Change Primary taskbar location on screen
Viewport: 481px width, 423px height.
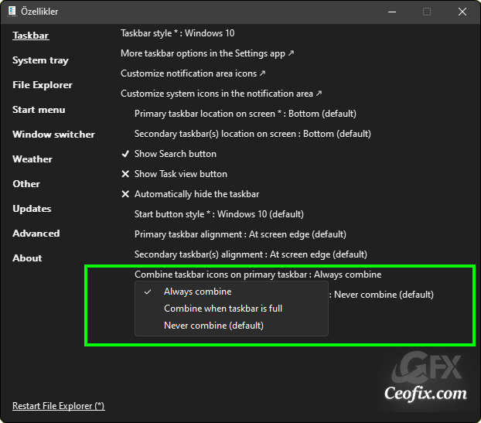pos(245,114)
